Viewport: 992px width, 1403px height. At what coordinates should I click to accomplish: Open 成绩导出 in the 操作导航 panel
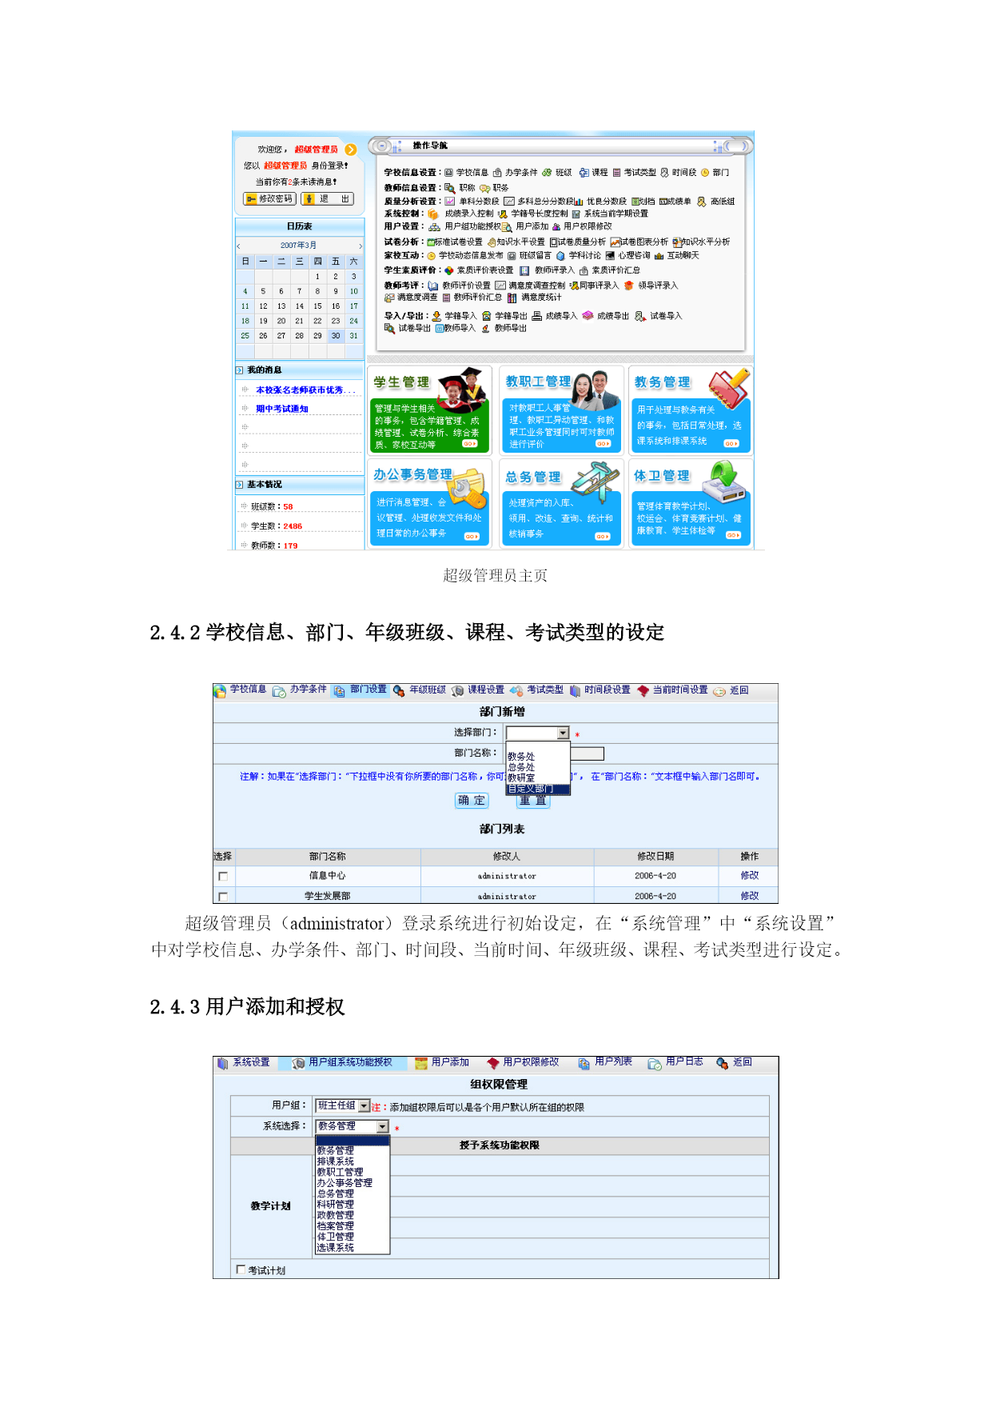[613, 316]
